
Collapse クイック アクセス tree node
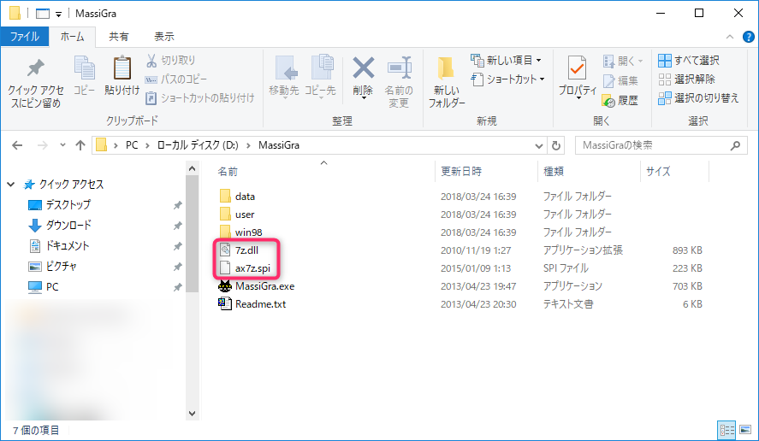pyautogui.click(x=10, y=185)
